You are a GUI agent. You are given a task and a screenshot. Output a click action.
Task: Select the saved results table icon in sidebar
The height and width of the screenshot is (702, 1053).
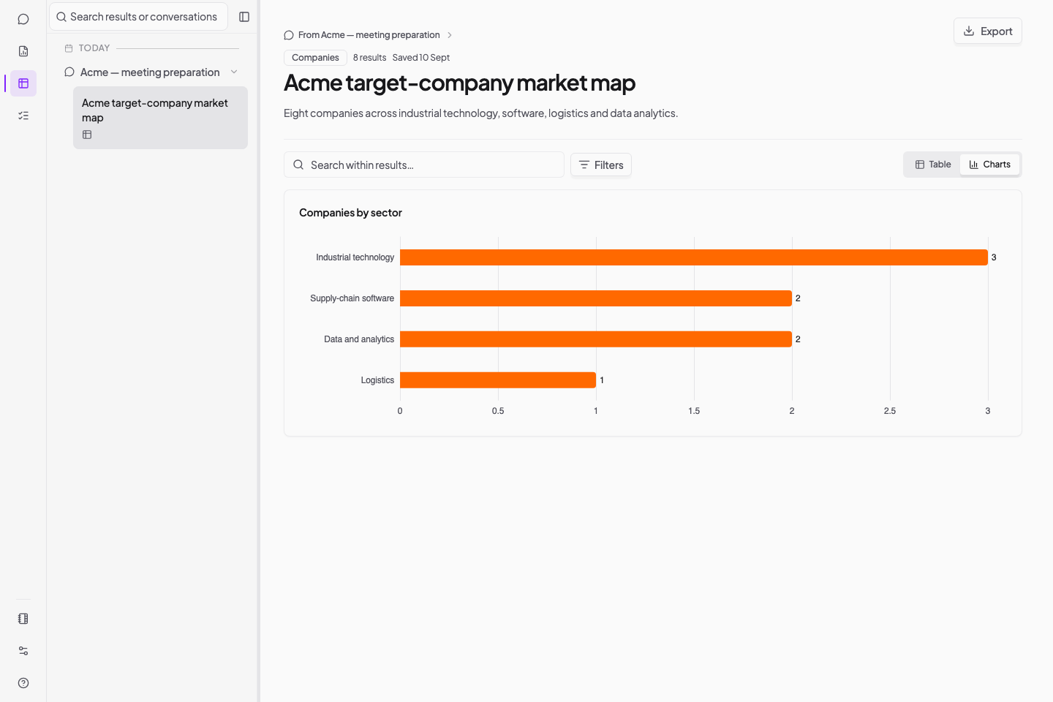[x=23, y=83]
